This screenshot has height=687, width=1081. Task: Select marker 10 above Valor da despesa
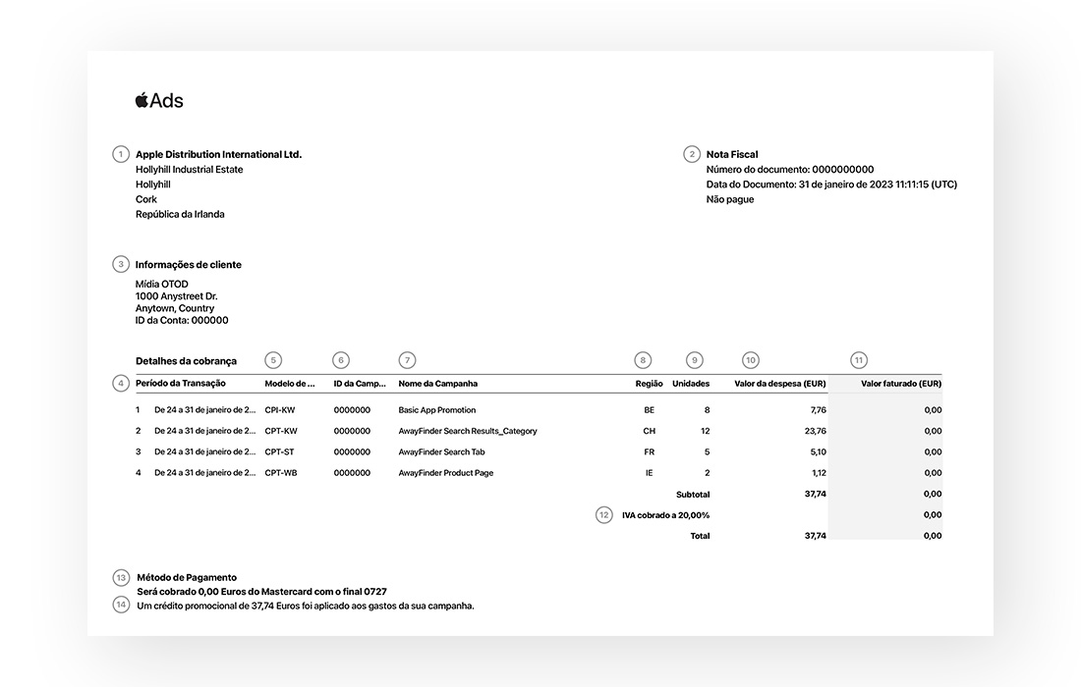click(751, 360)
